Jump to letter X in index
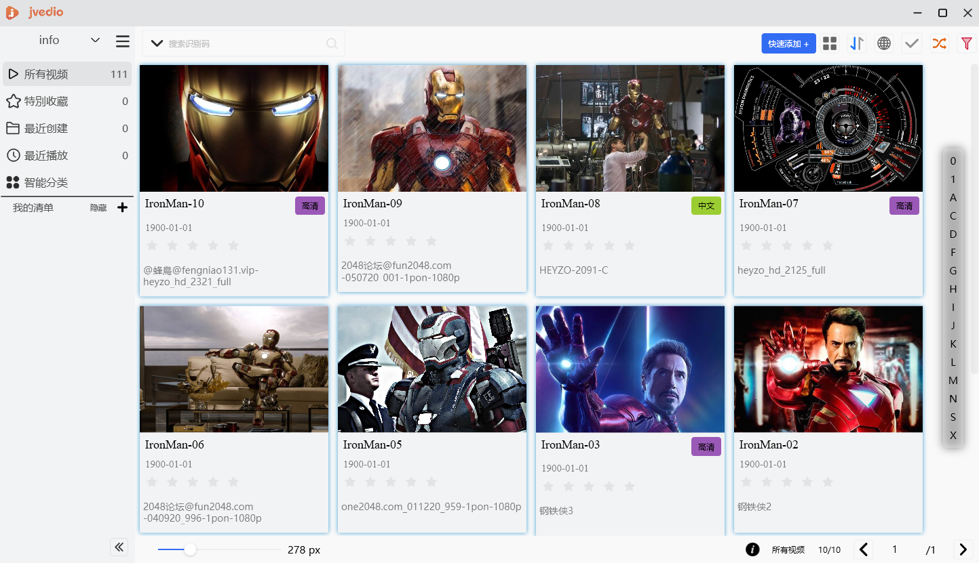Screen dimensions: 979x563 coord(953,436)
